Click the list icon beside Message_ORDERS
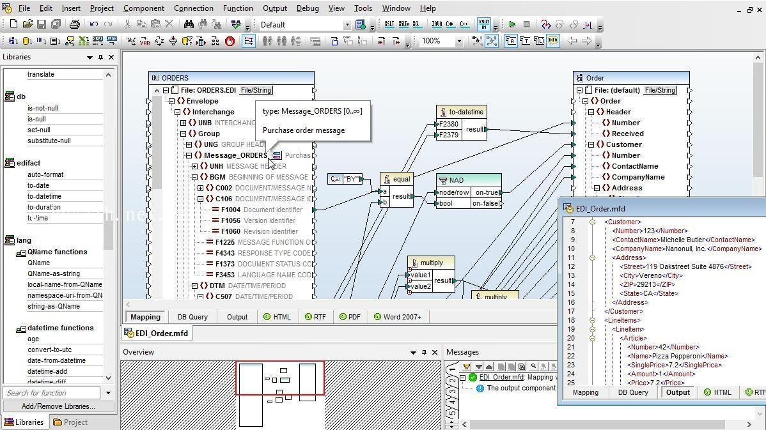 click(277, 155)
